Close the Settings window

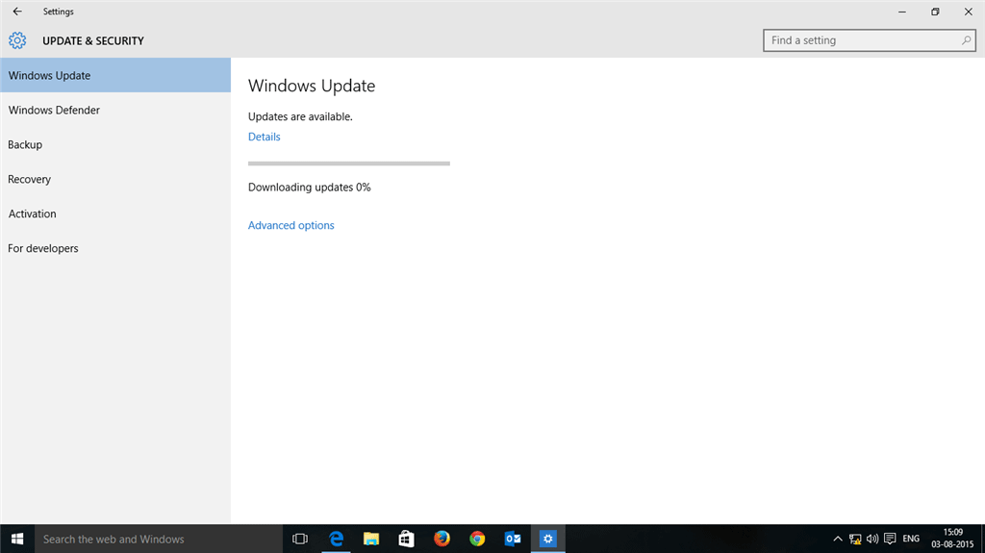[968, 12]
